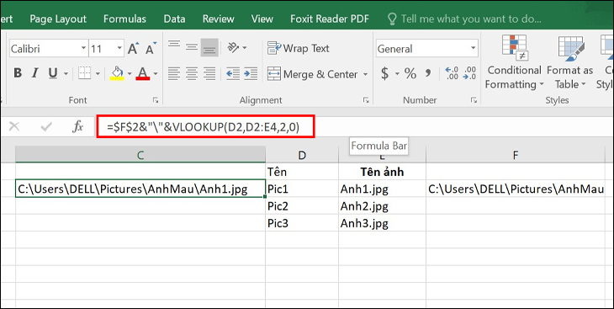The width and height of the screenshot is (614, 309).
Task: Select Align Left icon
Action: (x=174, y=73)
